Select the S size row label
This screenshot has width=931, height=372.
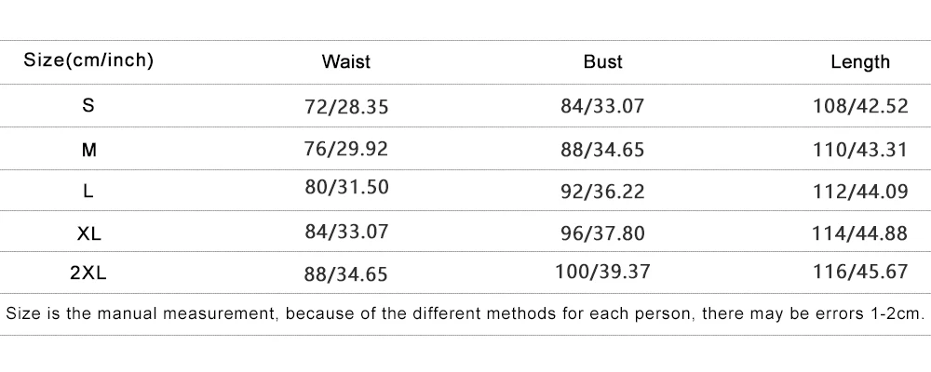[x=88, y=106]
